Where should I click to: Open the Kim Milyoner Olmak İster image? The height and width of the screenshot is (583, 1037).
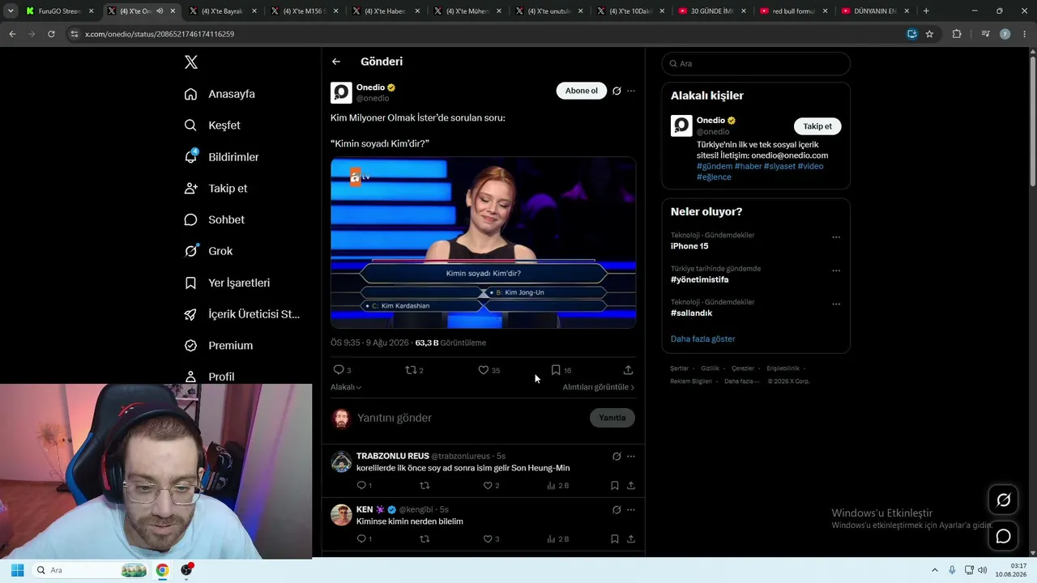click(x=483, y=242)
